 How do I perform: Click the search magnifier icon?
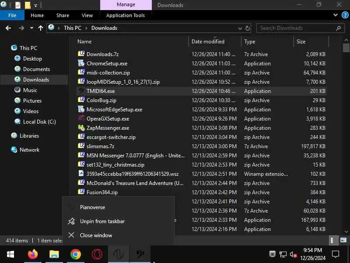338,28
